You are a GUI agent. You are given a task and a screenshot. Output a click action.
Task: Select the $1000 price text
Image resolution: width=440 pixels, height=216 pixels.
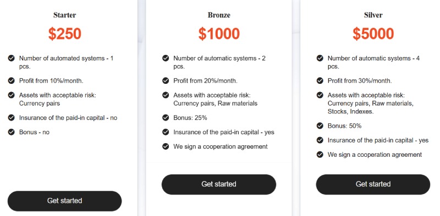coord(219,34)
